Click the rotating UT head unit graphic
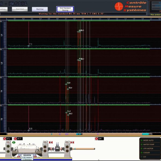161x161 pixels. [27, 148]
